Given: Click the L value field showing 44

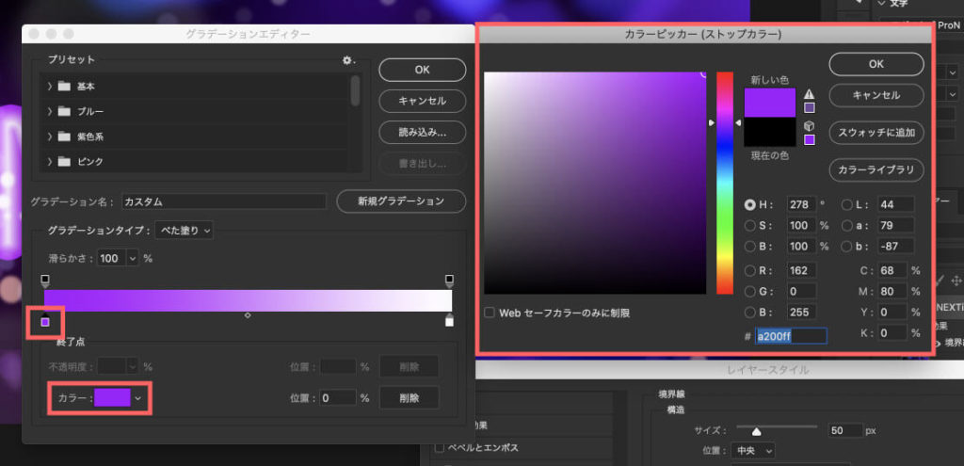Looking at the screenshot, I should coord(896,204).
